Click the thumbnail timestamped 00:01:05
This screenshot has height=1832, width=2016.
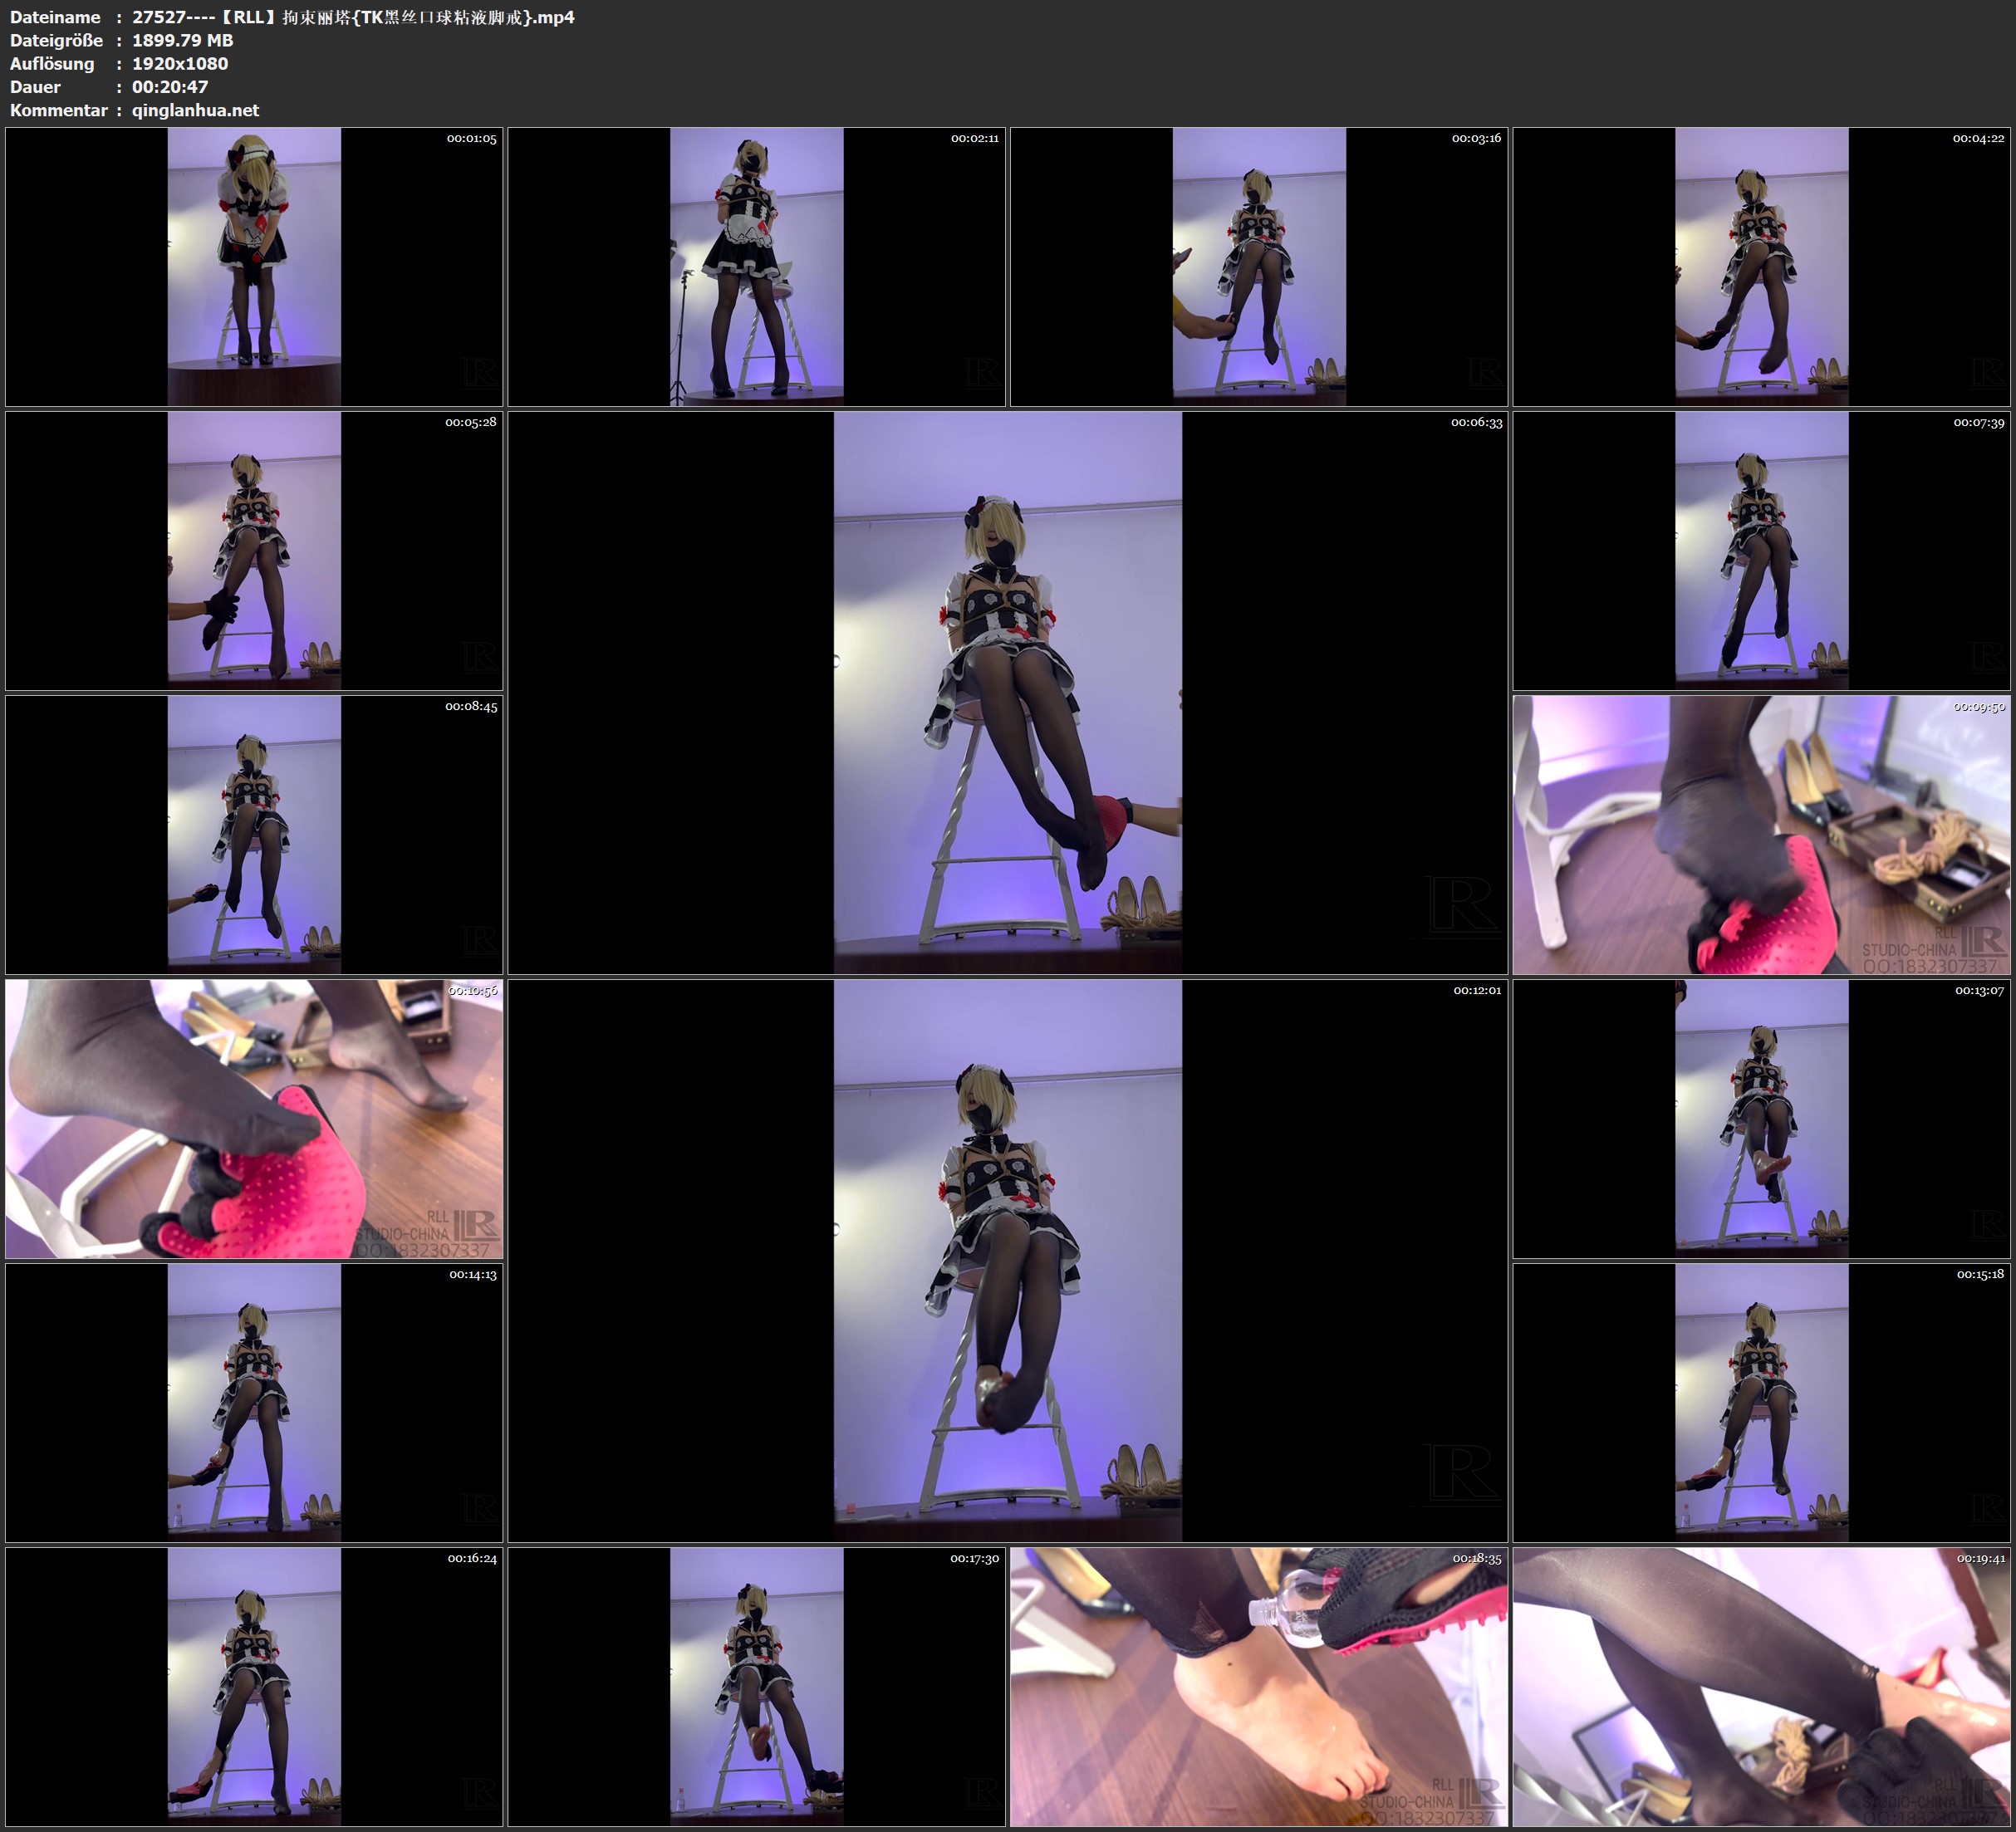[x=254, y=266]
